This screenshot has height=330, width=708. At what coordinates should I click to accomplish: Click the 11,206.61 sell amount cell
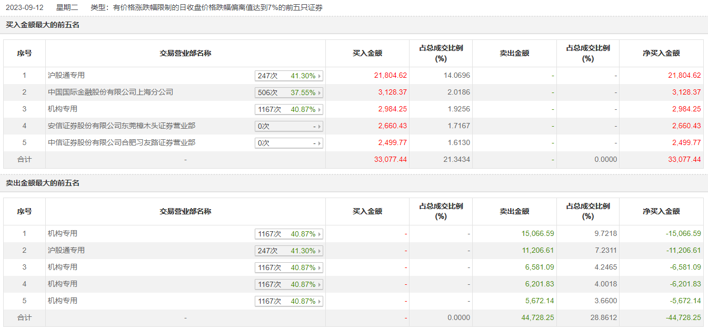pyautogui.click(x=537, y=251)
